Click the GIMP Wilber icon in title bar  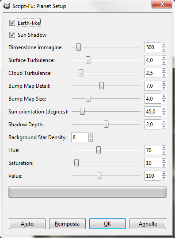coord(7,6)
